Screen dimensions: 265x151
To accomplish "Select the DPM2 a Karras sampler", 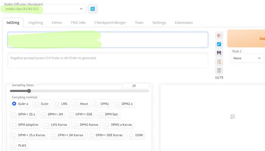I will 118,125.
